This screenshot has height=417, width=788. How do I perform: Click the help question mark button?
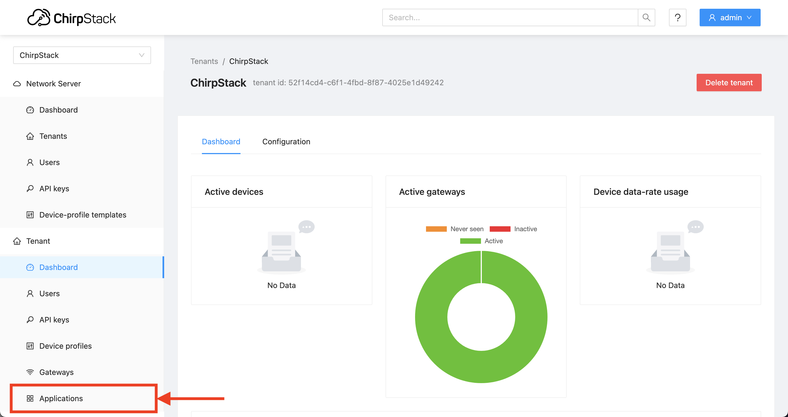[x=677, y=17]
